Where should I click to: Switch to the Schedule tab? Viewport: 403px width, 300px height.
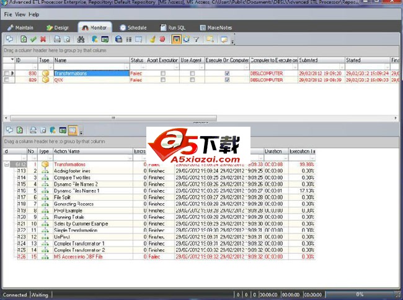[133, 27]
